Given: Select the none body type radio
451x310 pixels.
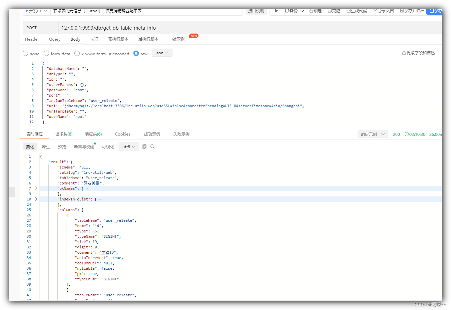Looking at the screenshot, I should pyautogui.click(x=25, y=53).
